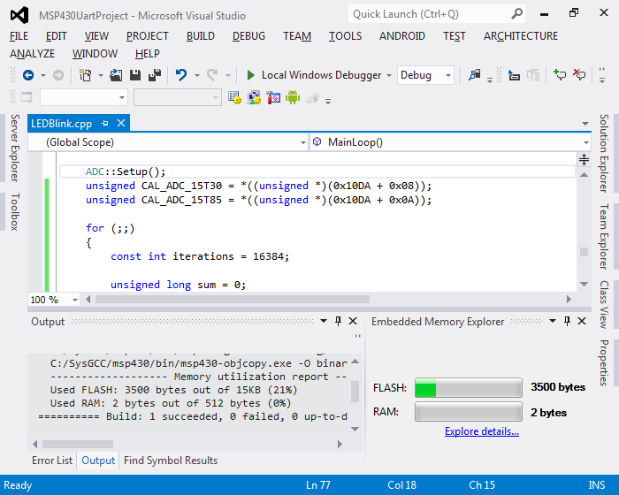Click the comment selection icon
Screen dimensions: 619x495
coord(560,75)
